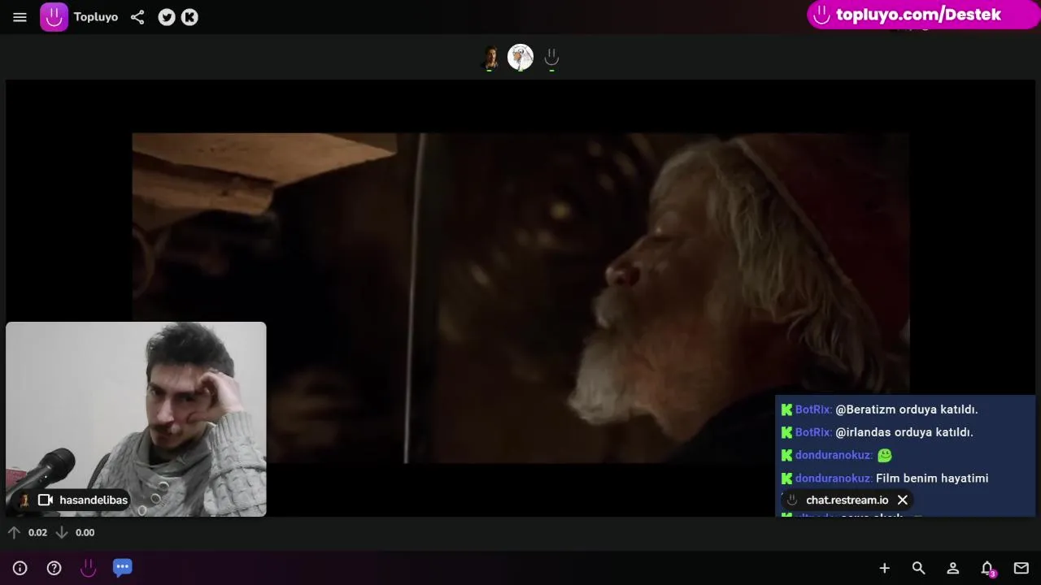The width and height of the screenshot is (1041, 585).
Task: Select the white-background participant avatar
Action: coord(520,57)
